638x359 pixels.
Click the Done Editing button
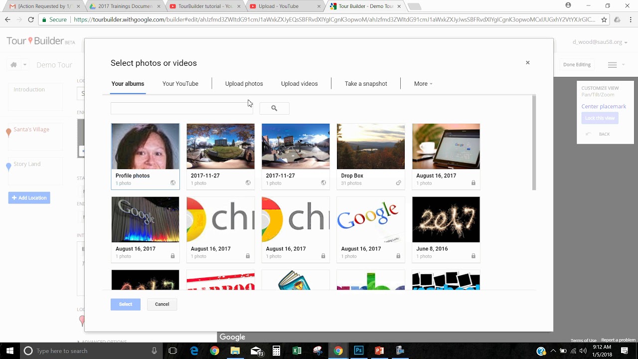pos(577,65)
